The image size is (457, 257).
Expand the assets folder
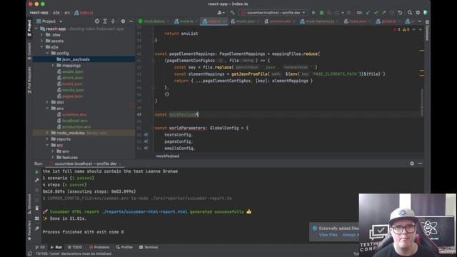click(42, 41)
